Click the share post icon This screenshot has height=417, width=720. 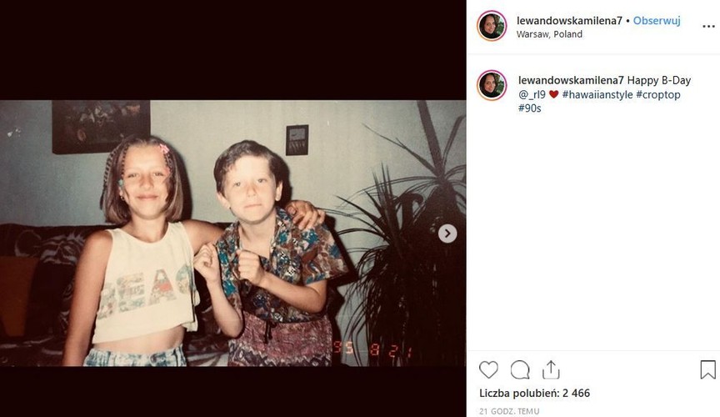coord(551,369)
